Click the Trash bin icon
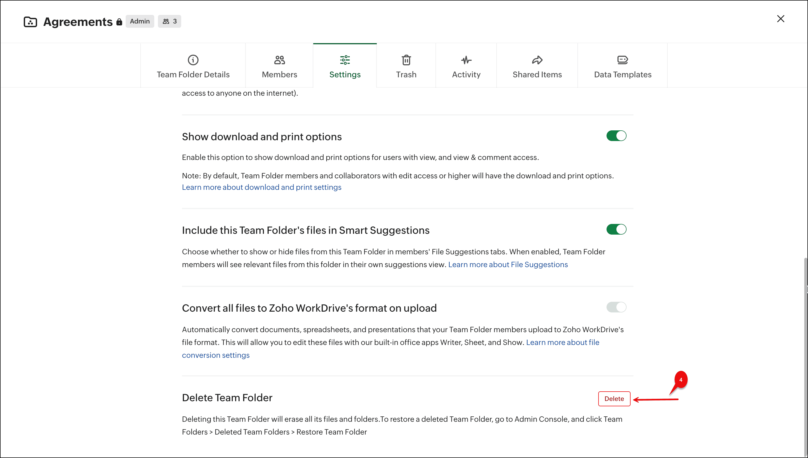The height and width of the screenshot is (458, 808). (406, 60)
